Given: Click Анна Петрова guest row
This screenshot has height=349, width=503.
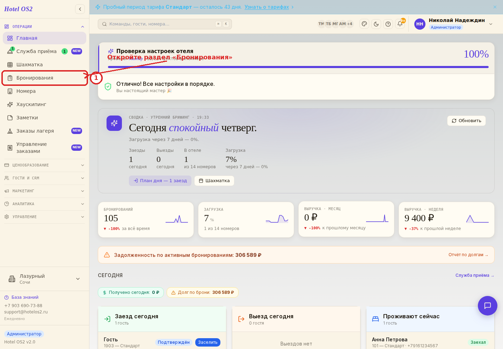Looking at the screenshot, I should point(430,342).
